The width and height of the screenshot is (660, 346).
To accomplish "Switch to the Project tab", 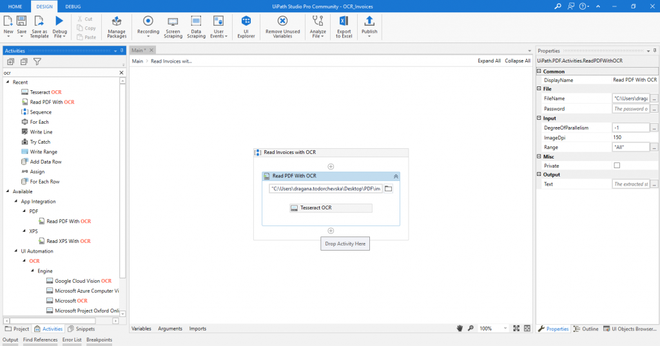I will 17,329.
